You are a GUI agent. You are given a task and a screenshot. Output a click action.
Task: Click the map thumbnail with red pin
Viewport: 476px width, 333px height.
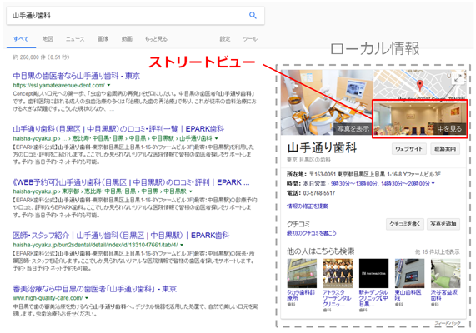[420, 85]
